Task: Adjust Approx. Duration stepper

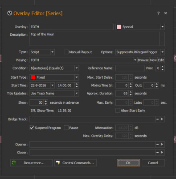Action: tap(131, 94)
